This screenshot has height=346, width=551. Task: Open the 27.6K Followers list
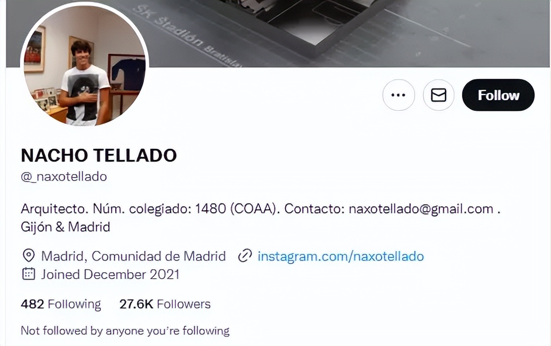click(165, 304)
